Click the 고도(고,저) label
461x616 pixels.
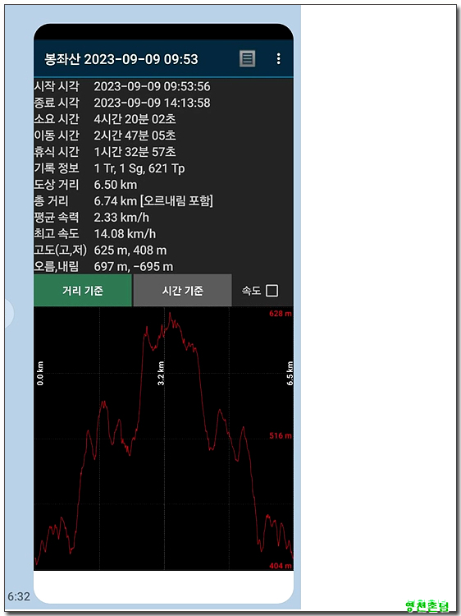[x=61, y=251]
